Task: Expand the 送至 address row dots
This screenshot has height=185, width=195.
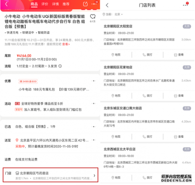Action: pos(94,140)
